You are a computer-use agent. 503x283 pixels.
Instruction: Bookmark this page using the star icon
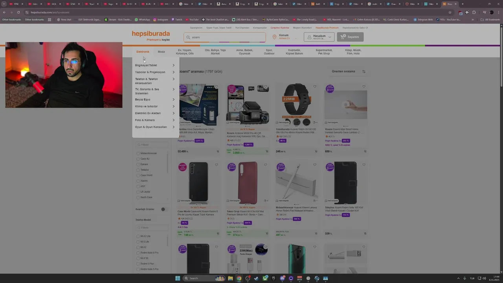pyautogui.click(x=450, y=12)
